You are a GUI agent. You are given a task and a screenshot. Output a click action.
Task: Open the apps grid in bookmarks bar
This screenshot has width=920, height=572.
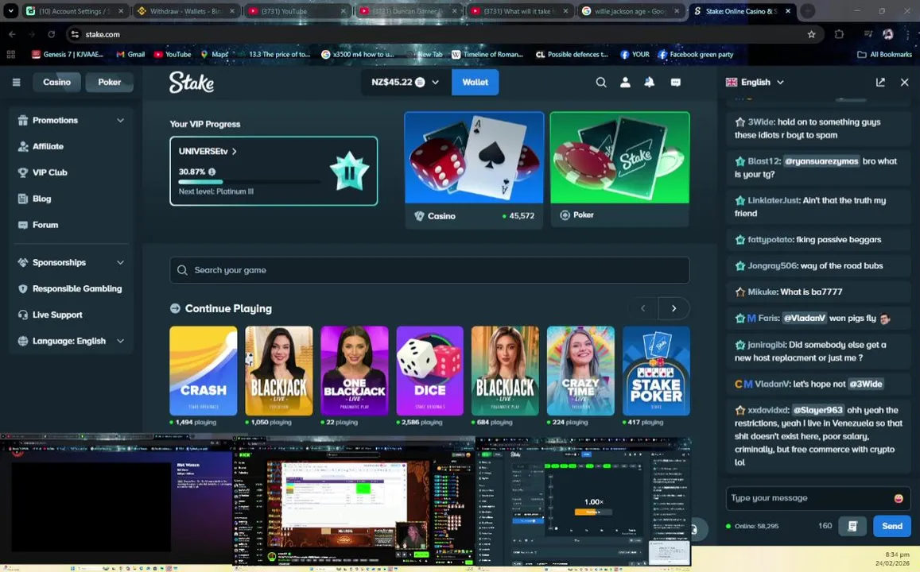click(10, 54)
